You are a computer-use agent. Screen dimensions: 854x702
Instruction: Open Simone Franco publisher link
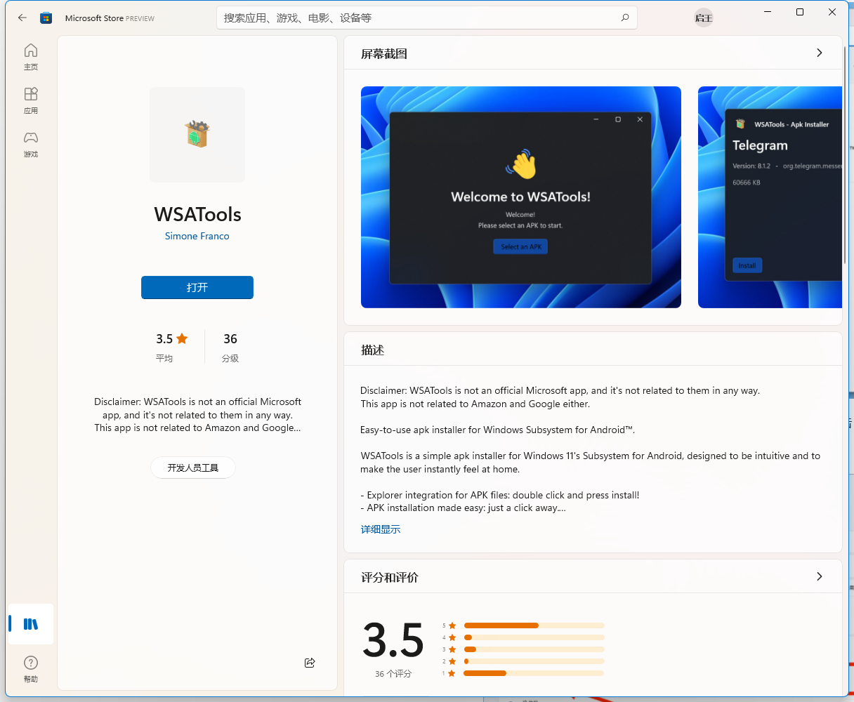pyautogui.click(x=197, y=236)
